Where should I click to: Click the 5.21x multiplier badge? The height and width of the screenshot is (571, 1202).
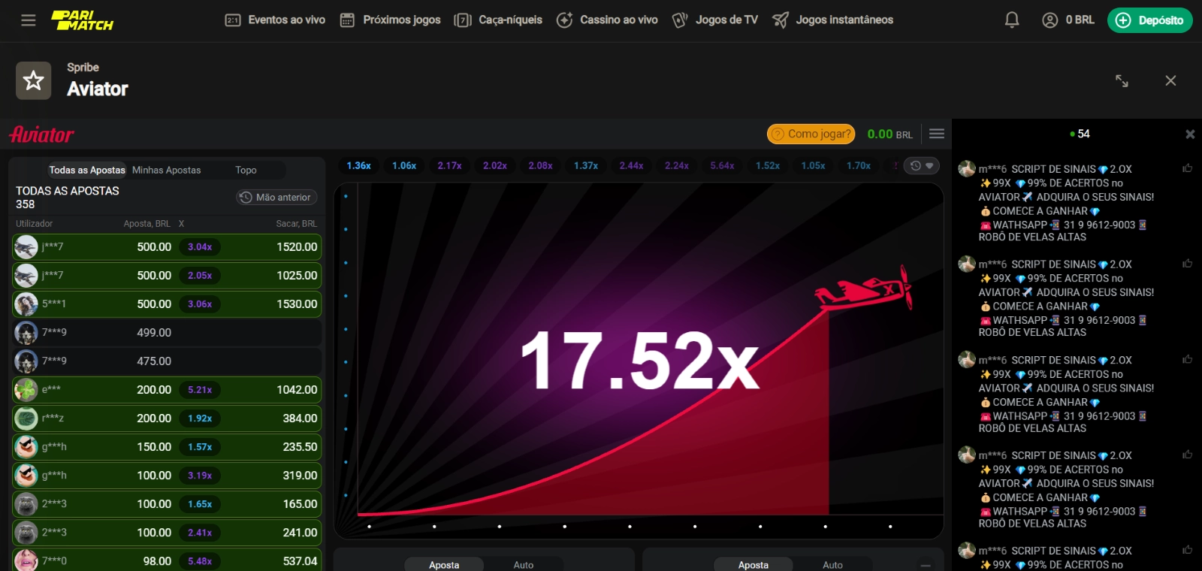pos(200,389)
